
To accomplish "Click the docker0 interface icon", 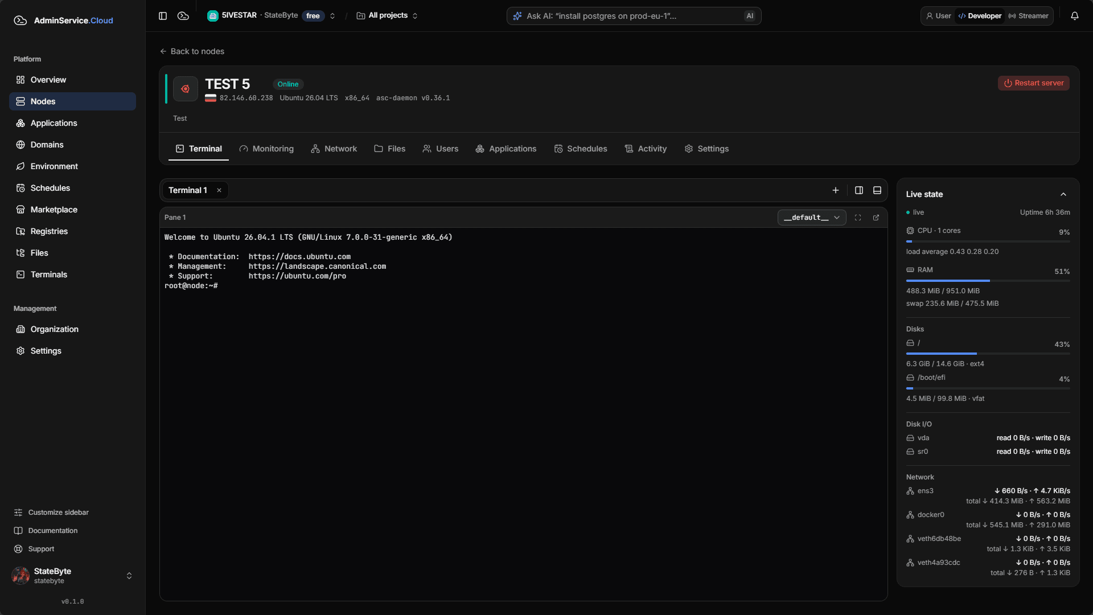I will pyautogui.click(x=910, y=515).
